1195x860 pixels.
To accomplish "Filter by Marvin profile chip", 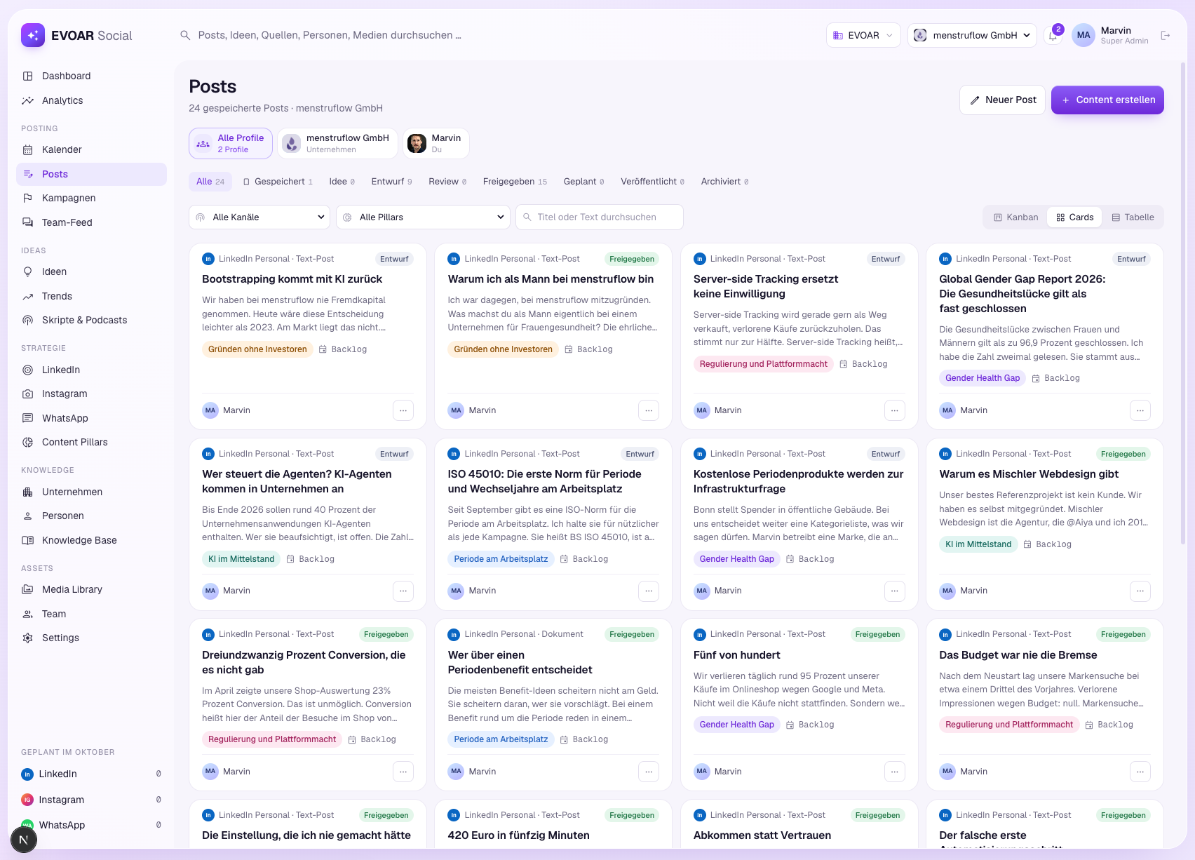I will pos(436,143).
